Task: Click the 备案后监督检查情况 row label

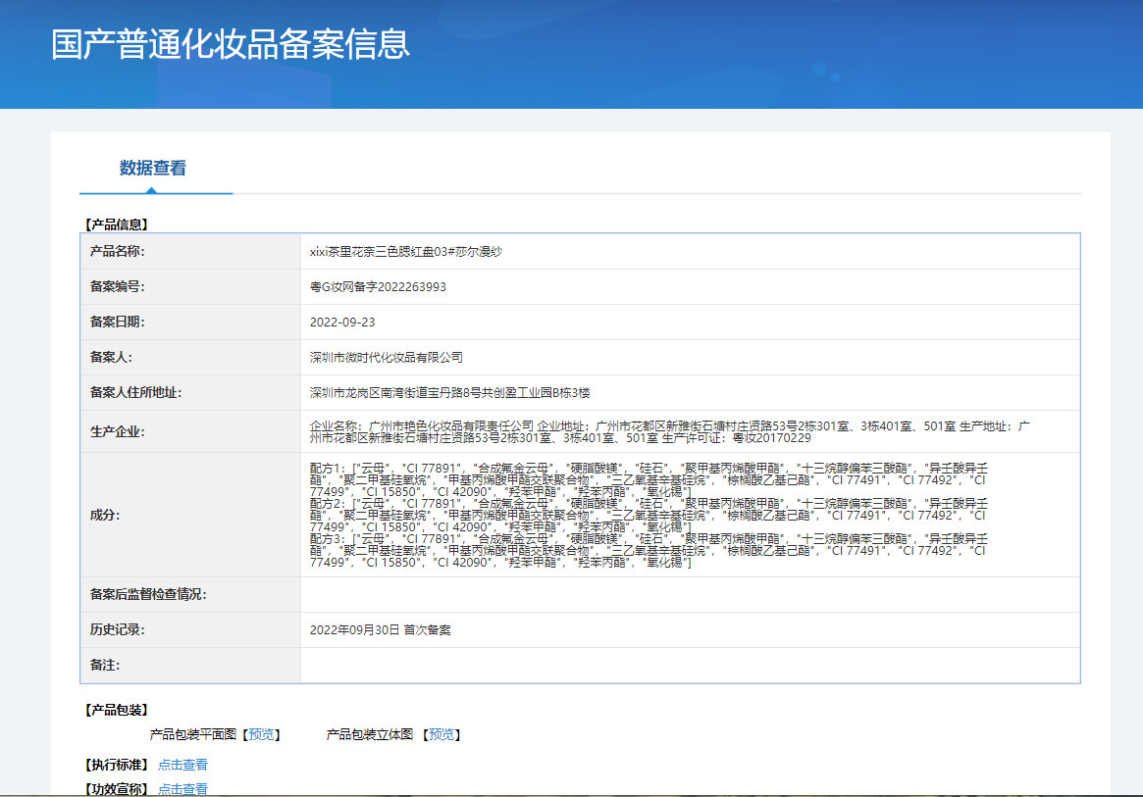Action: 148,595
